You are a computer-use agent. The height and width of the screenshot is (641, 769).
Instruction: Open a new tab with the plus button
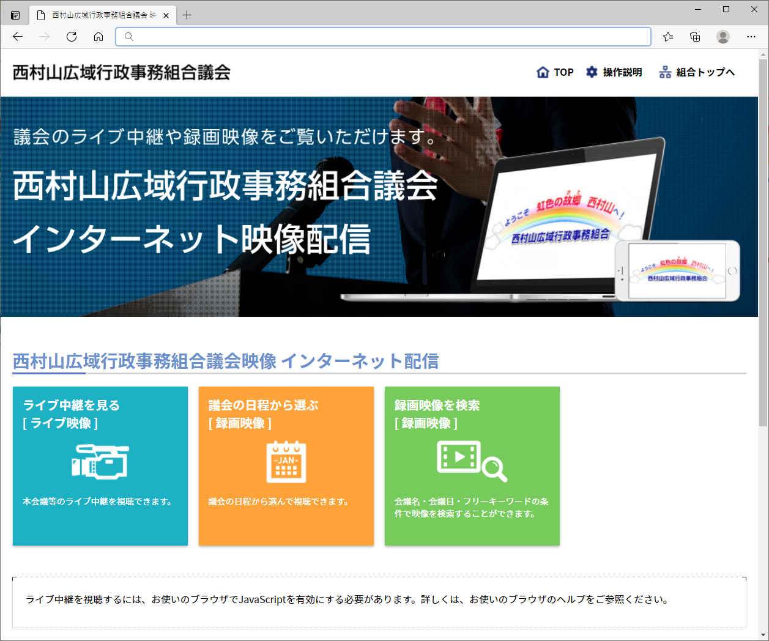pyautogui.click(x=187, y=15)
